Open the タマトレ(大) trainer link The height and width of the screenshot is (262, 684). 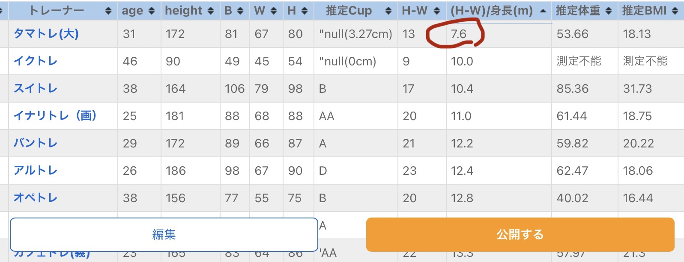click(46, 33)
